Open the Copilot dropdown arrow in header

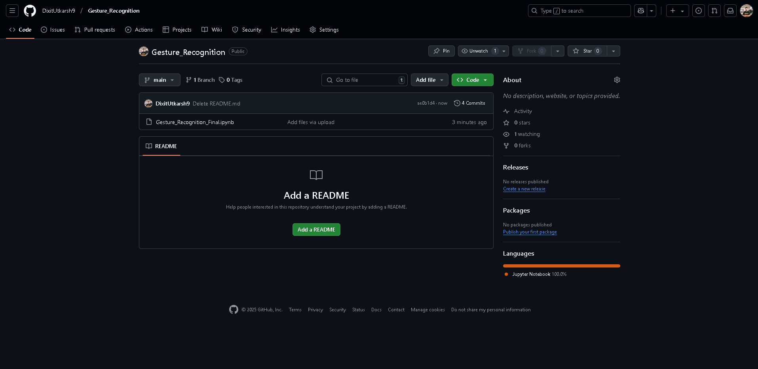pyautogui.click(x=652, y=11)
